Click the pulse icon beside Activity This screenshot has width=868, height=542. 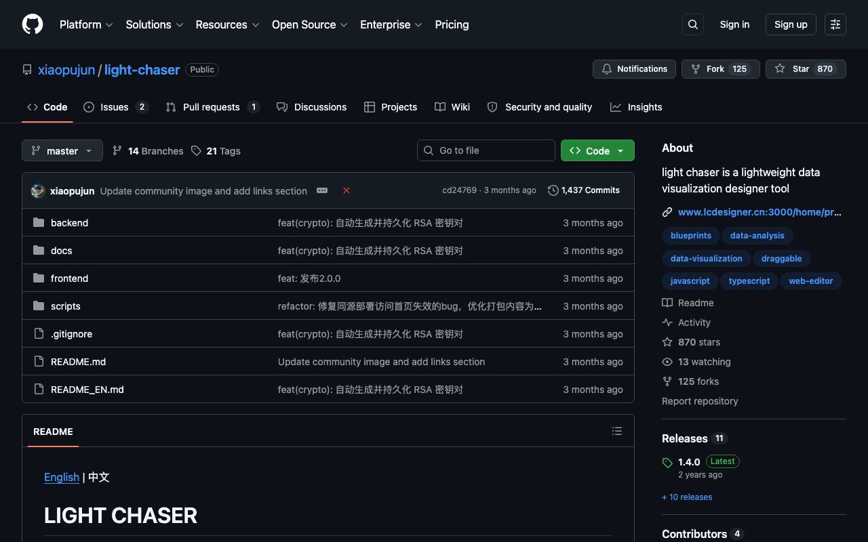click(x=667, y=322)
